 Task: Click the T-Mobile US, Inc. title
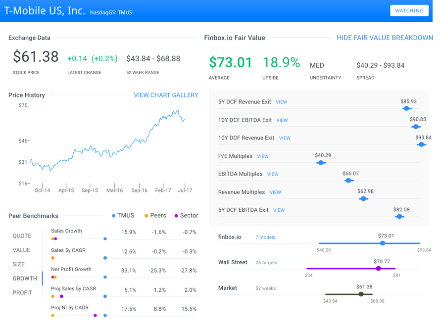point(45,11)
